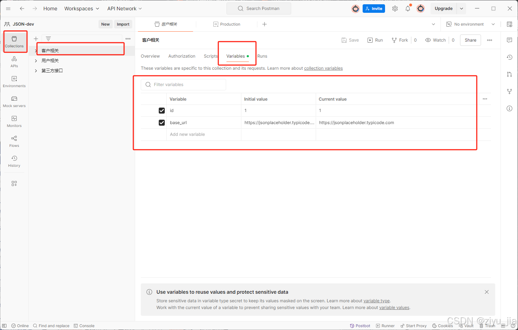Select the Production tab

[227, 24]
